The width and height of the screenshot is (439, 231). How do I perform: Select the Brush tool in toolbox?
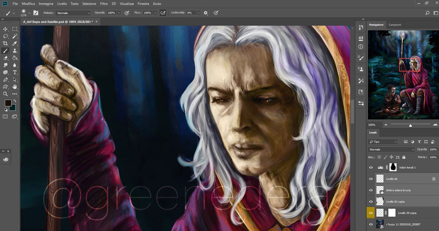[x=5, y=50]
